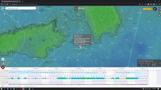Bookmark this page with the star icon
The width and height of the screenshot is (161, 90).
click(145, 4)
